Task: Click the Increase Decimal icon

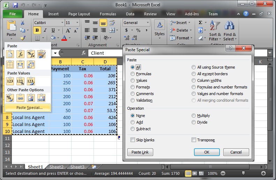Action: pos(127,38)
